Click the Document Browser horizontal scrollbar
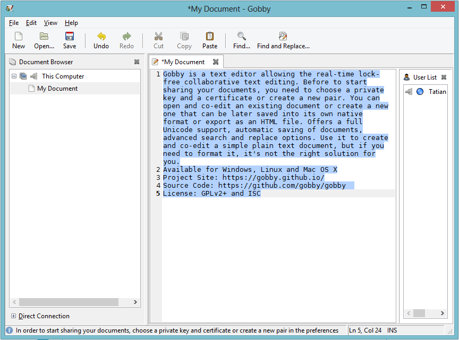Image resolution: width=459 pixels, height=340 pixels. (69, 302)
